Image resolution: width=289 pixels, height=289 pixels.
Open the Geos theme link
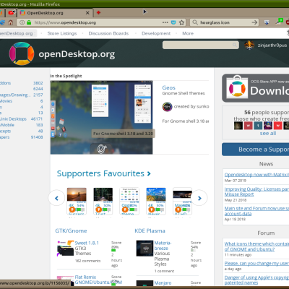[x=168, y=87]
